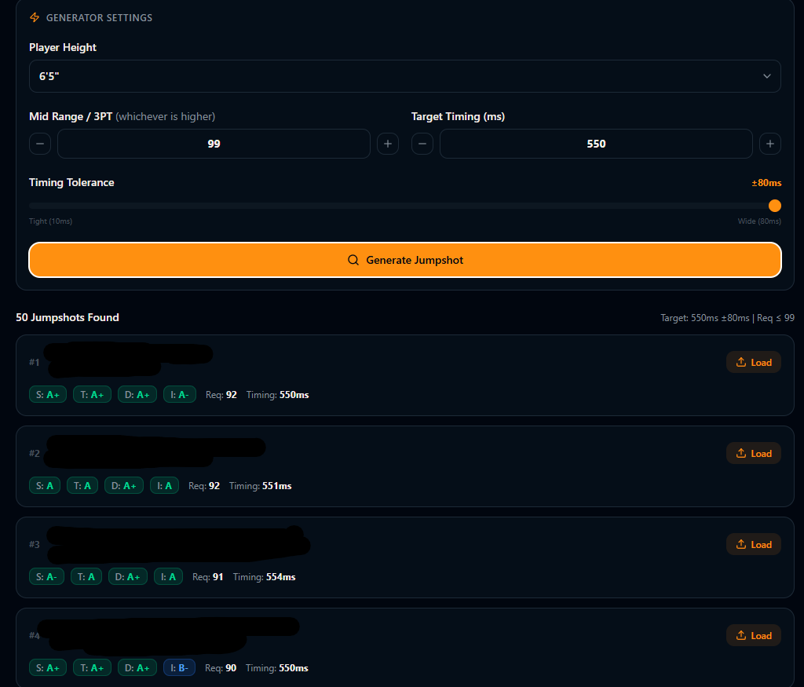
Task: Click the I: A badge on jumpshot #2
Action: pyautogui.click(x=164, y=485)
